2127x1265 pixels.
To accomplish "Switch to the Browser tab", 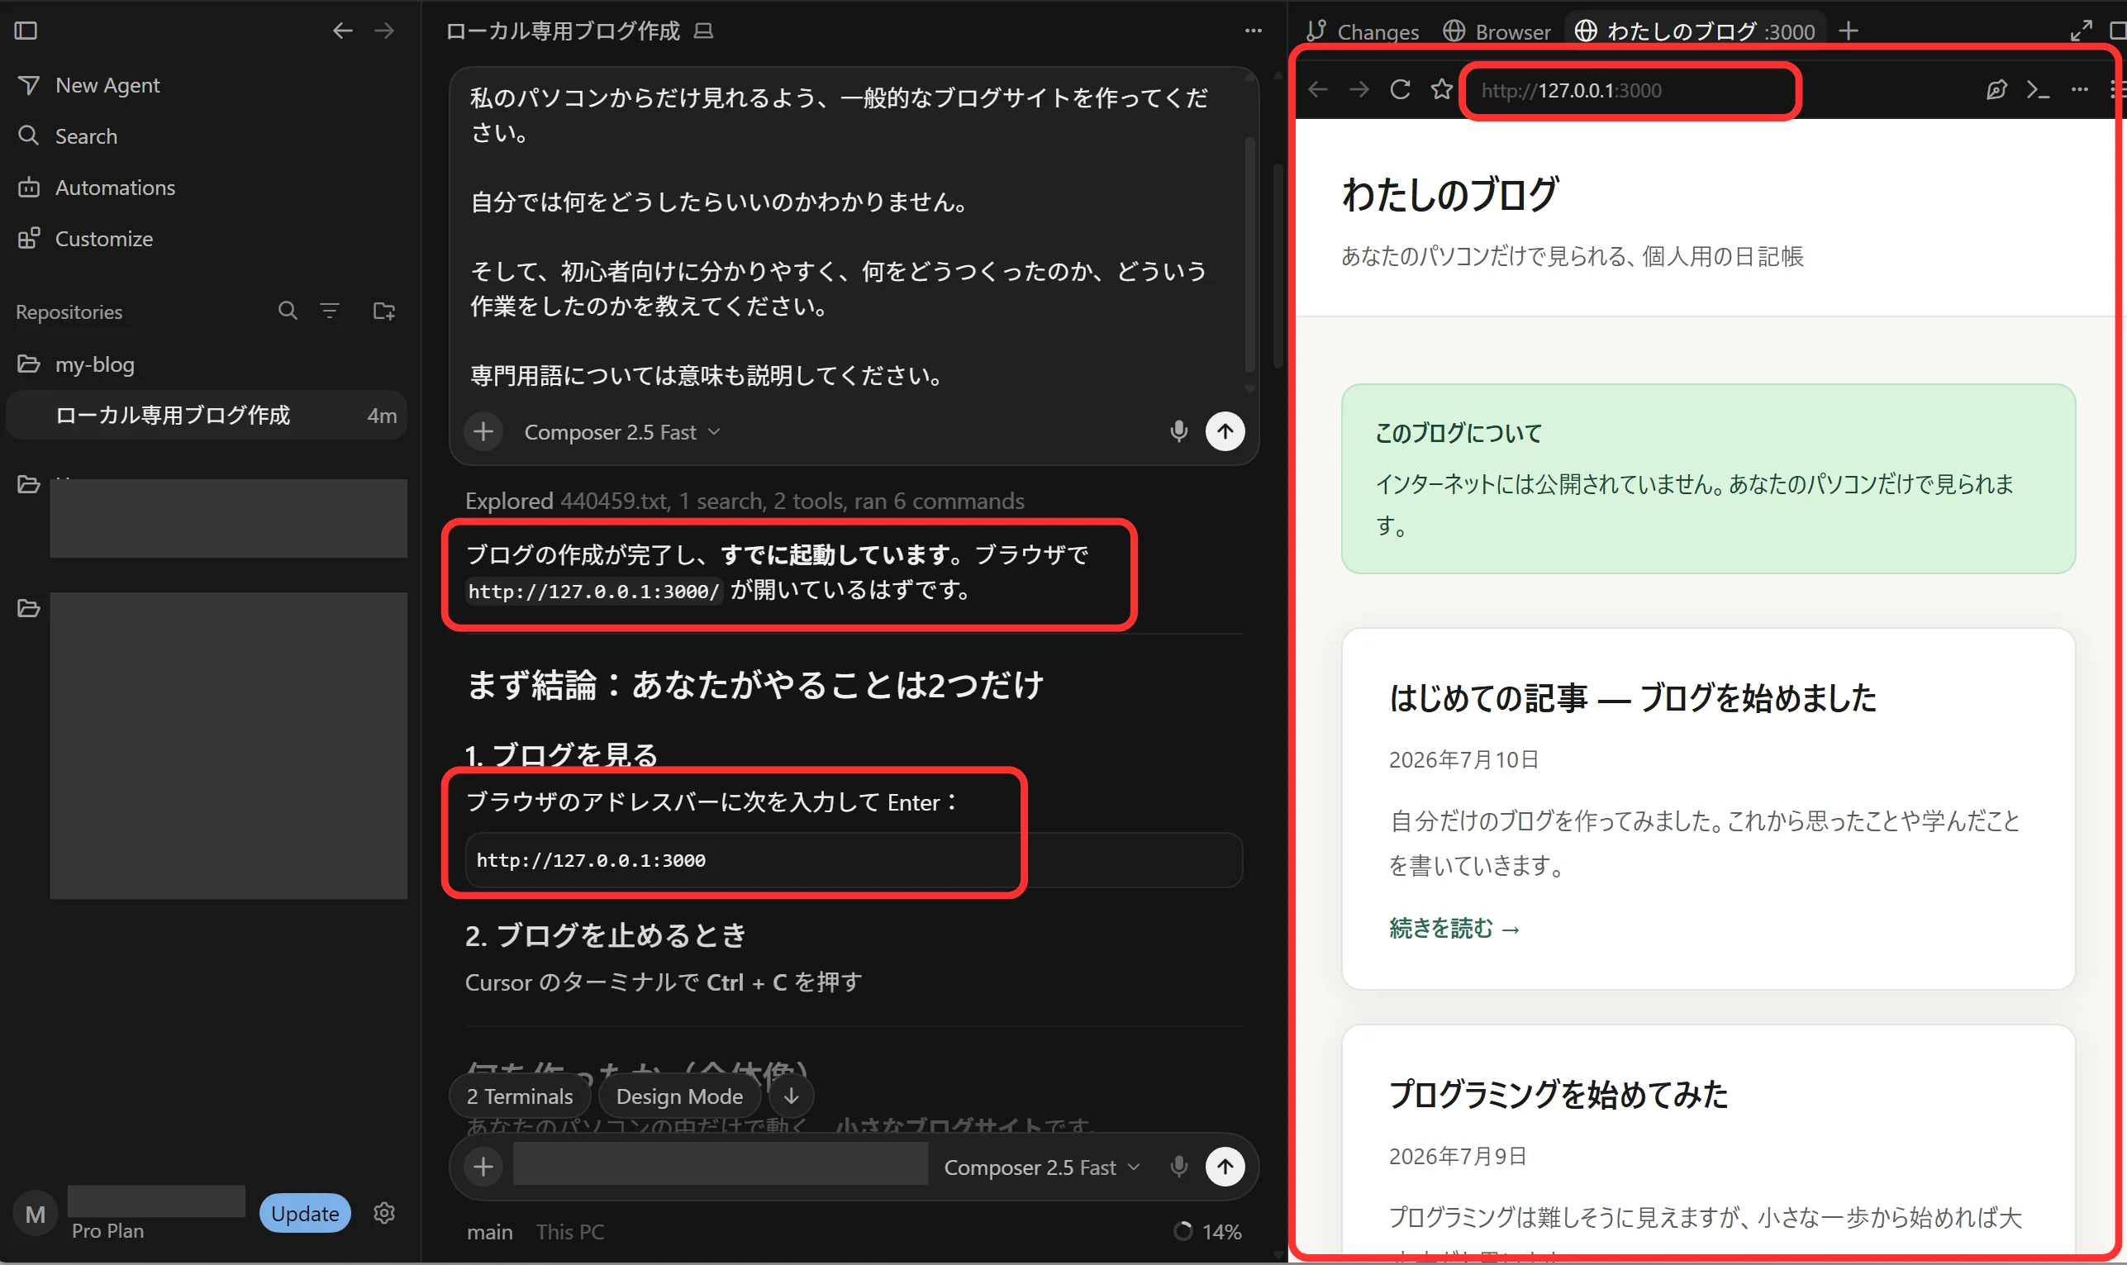I will coord(1497,31).
